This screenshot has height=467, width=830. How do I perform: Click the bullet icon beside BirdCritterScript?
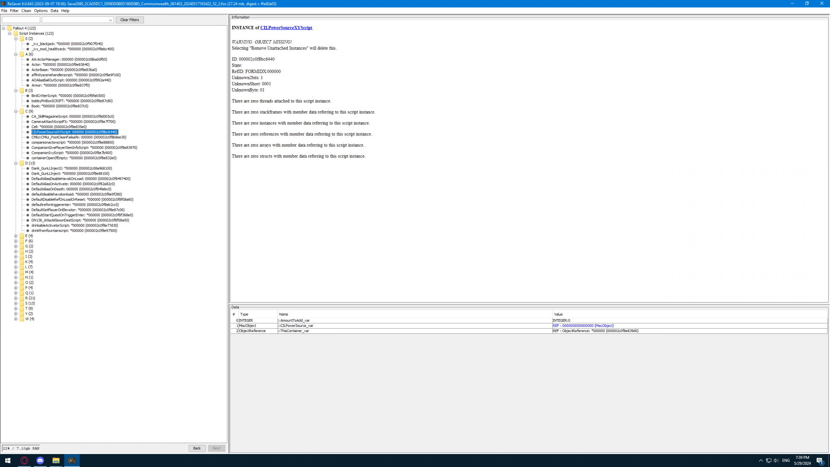coord(28,96)
